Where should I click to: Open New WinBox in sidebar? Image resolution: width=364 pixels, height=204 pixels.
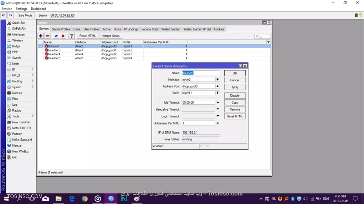pos(20,151)
